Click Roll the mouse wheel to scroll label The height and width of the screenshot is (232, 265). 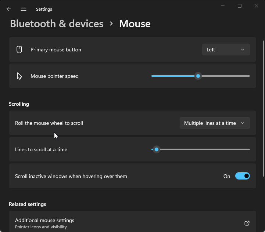pyautogui.click(x=49, y=123)
